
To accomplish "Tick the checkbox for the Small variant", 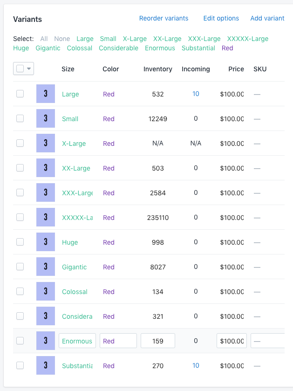I will (20, 118).
